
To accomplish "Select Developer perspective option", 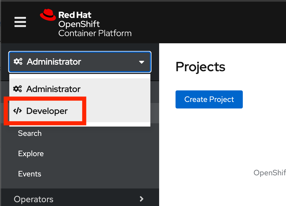I will [80, 111].
